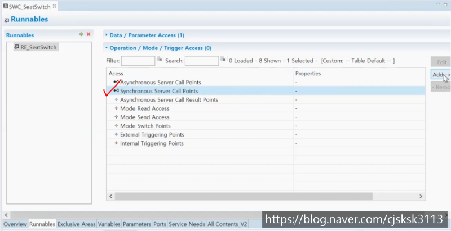The width and height of the screenshot is (451, 231).
Task: Click the Edit button
Action: pos(441,62)
